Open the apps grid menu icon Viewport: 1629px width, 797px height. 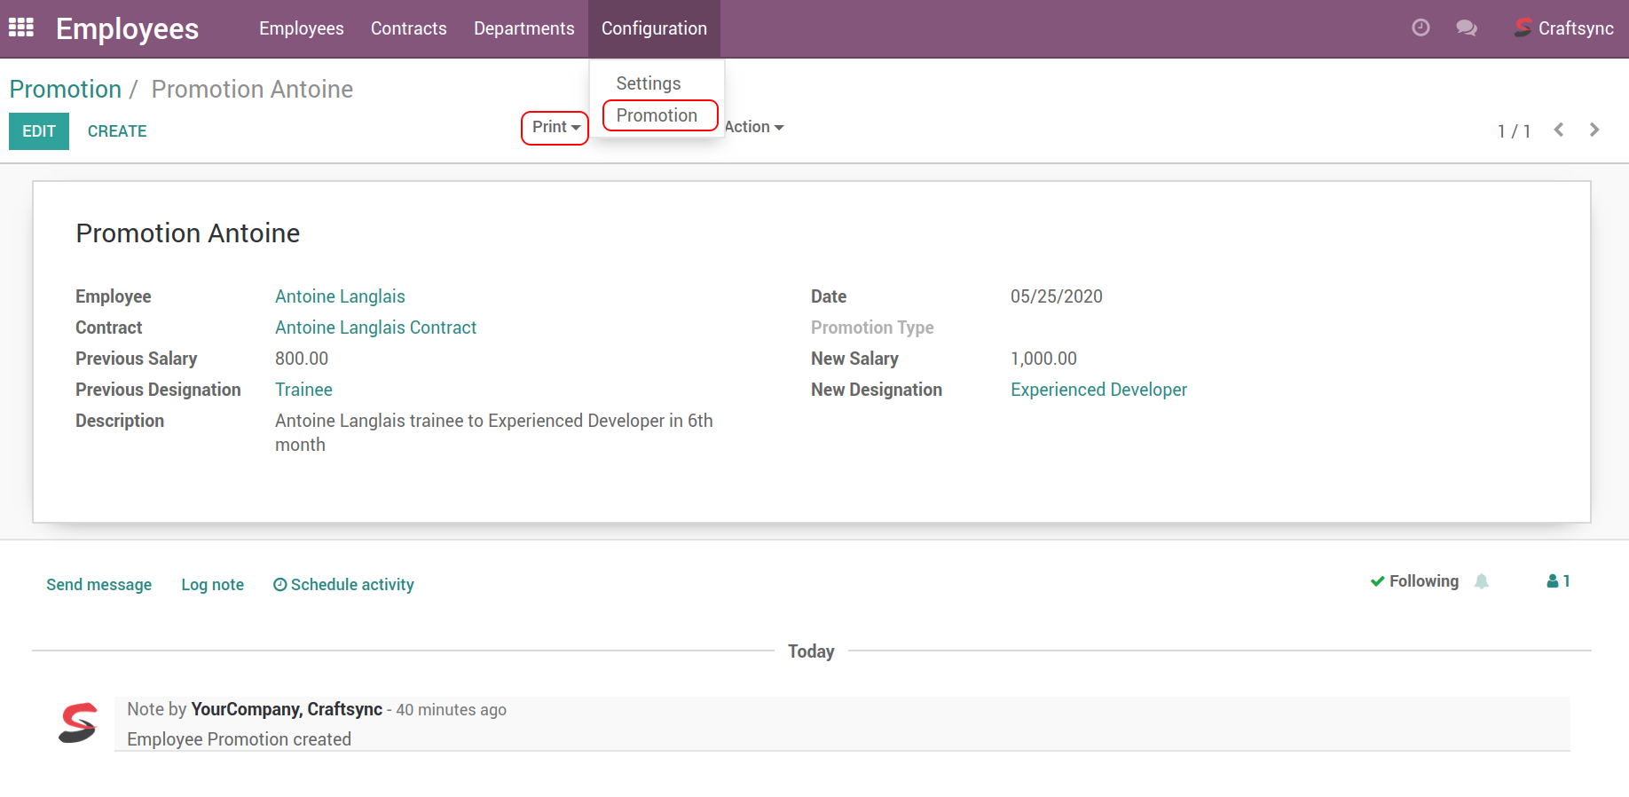21,28
